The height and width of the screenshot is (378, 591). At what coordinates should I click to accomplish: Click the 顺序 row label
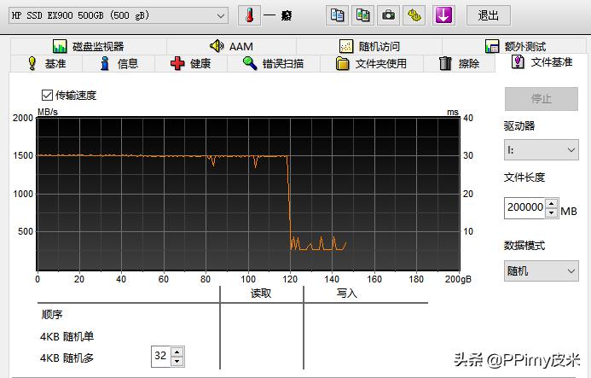tap(52, 315)
